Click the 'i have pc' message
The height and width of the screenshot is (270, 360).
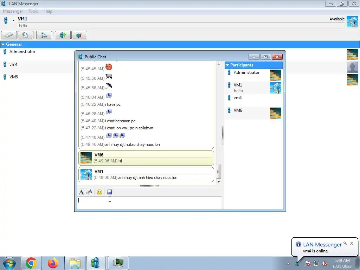113,104
